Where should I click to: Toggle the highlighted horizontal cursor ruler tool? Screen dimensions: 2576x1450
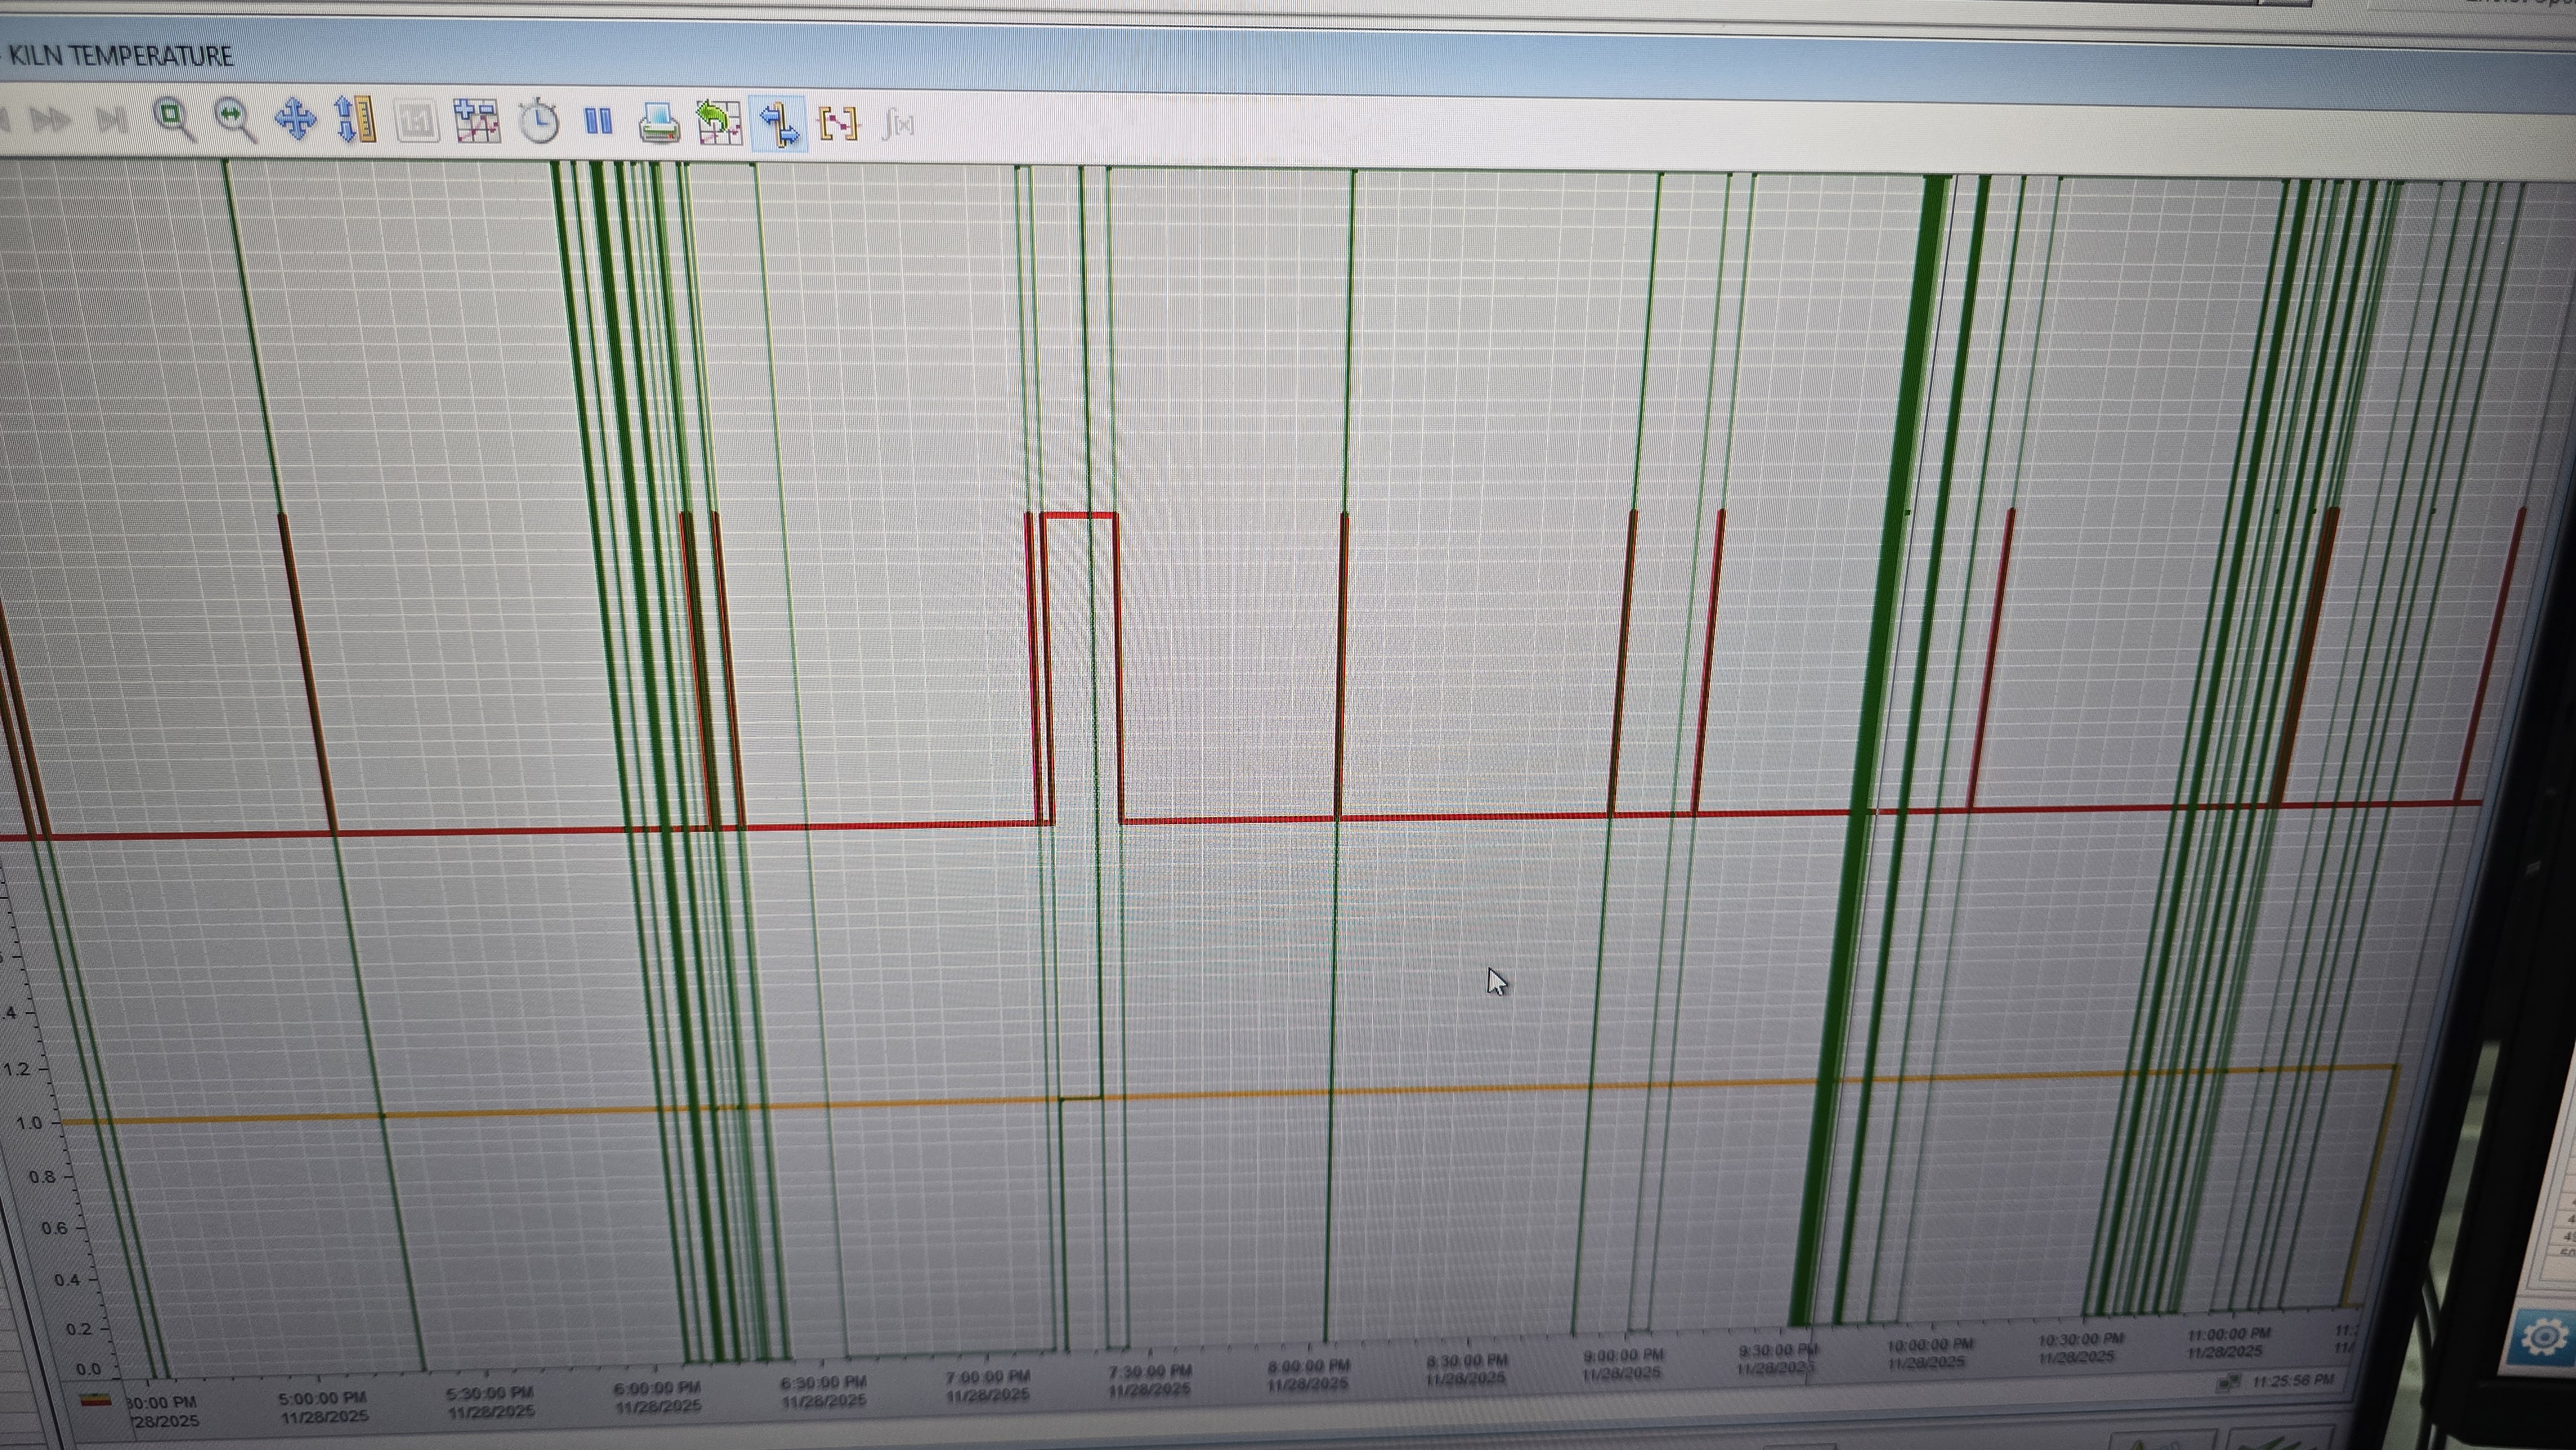[x=779, y=124]
